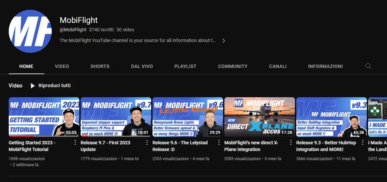Open the Direct X-Plane access video thumbnail
The height and width of the screenshot is (182, 387).
tap(259, 117)
